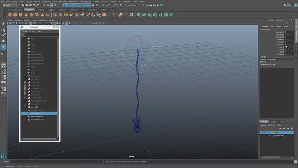Click the Outliner vertical scrollbar
The width and height of the screenshot is (298, 168).
click(58, 87)
